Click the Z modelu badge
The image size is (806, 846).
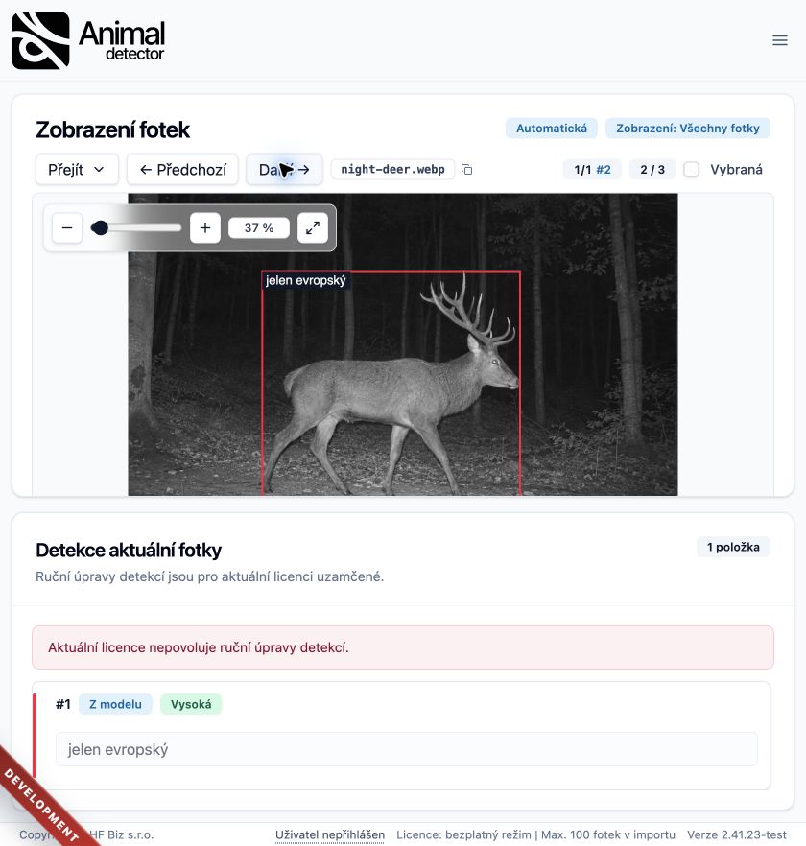point(115,704)
